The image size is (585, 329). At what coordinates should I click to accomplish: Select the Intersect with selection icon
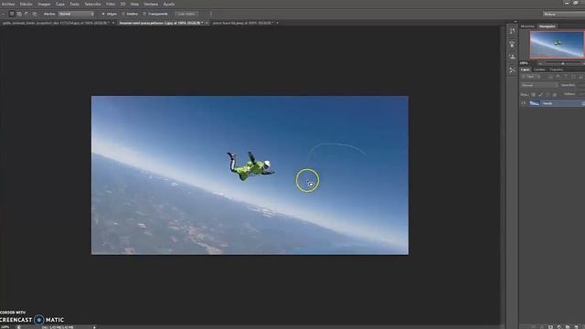(x=35, y=14)
